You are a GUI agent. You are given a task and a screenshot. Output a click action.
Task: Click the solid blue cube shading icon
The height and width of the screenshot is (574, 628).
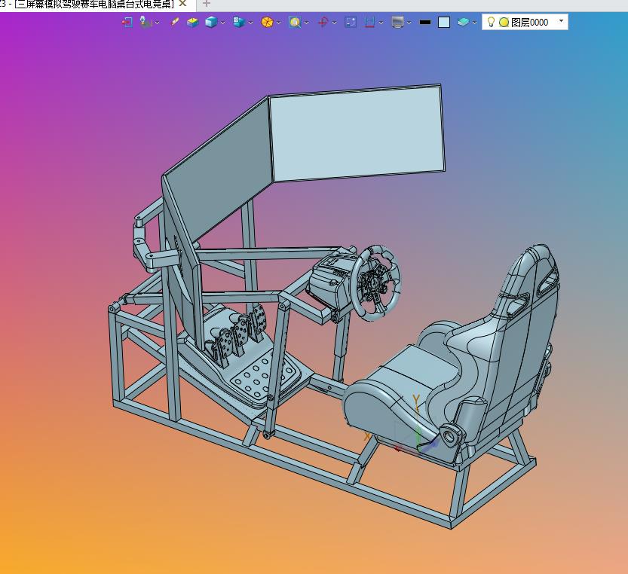(x=211, y=22)
